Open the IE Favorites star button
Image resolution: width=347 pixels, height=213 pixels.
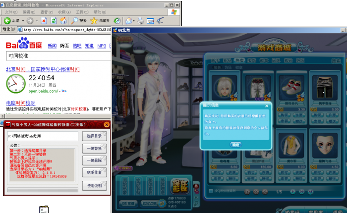pyautogui.click(x=100, y=21)
